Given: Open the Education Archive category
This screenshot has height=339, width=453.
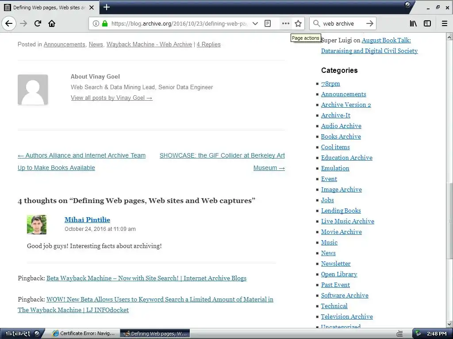Looking at the screenshot, I should pyautogui.click(x=347, y=158).
